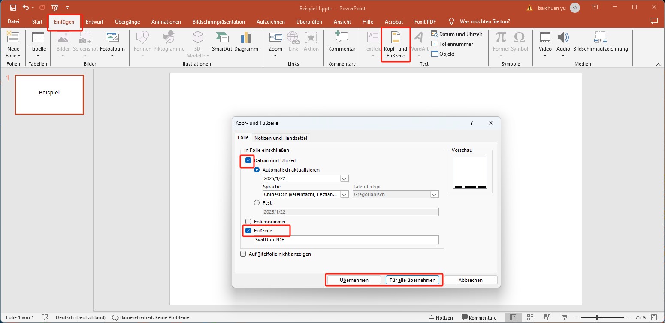Open the Übergänge ribbon tab
The height and width of the screenshot is (323, 665).
(127, 21)
